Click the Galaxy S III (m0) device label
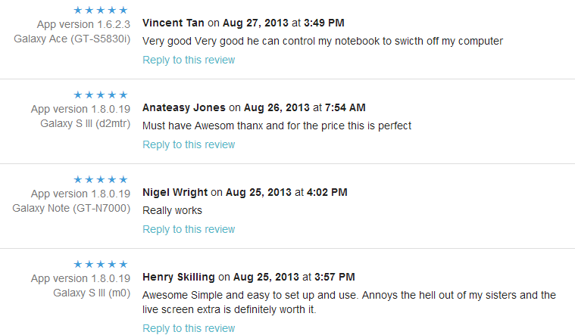Viewport: 575px width, 335px height. pyautogui.click(x=91, y=292)
